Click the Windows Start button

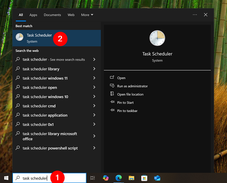pos(6,178)
